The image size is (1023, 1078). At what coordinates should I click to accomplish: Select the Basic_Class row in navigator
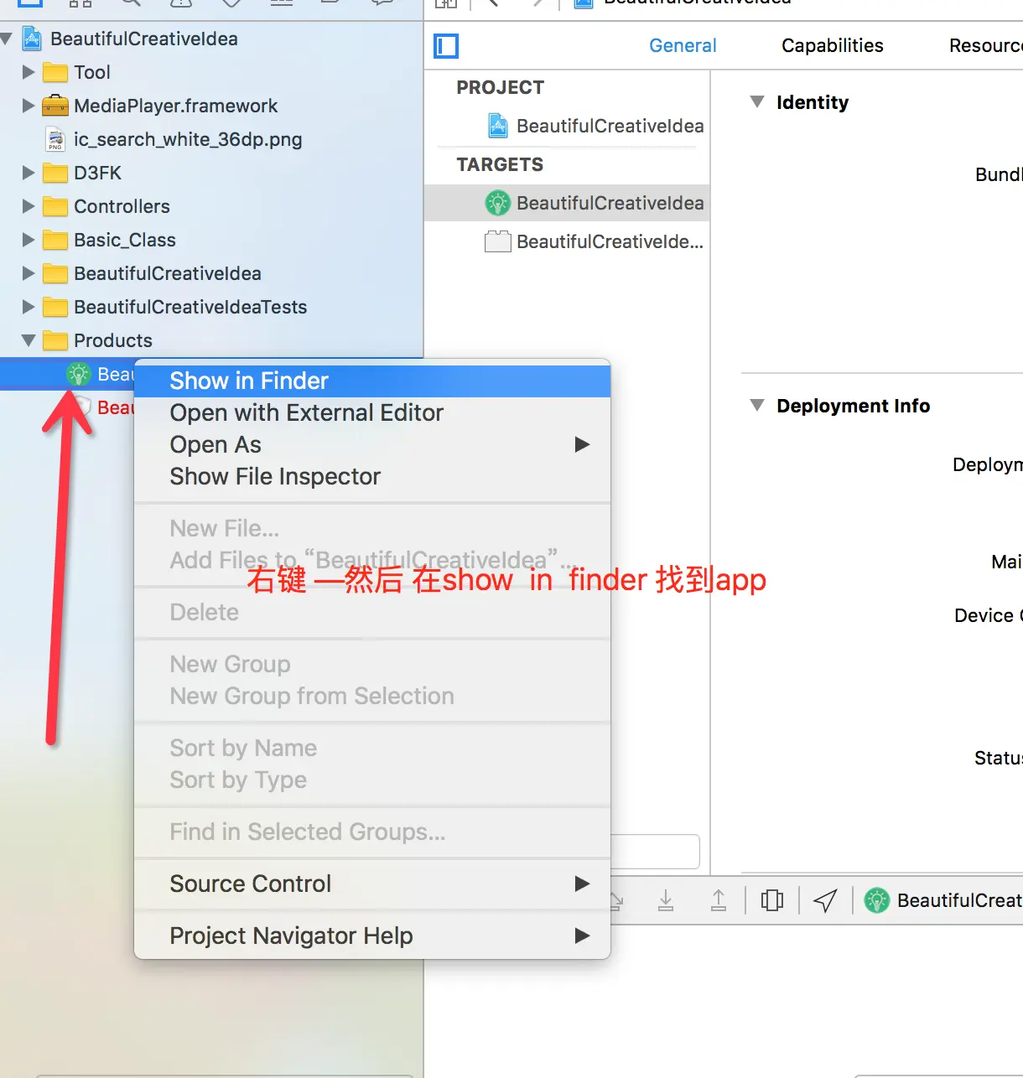[x=211, y=240]
